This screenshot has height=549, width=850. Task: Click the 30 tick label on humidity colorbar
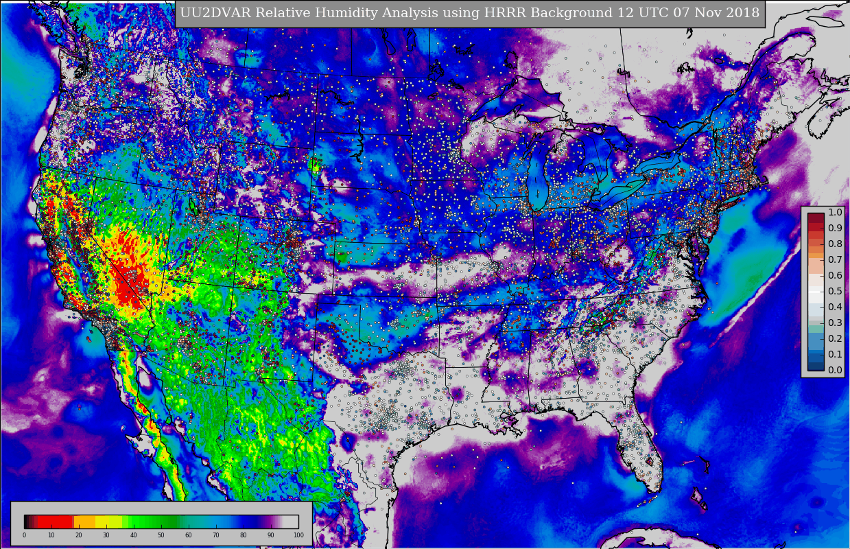point(106,535)
